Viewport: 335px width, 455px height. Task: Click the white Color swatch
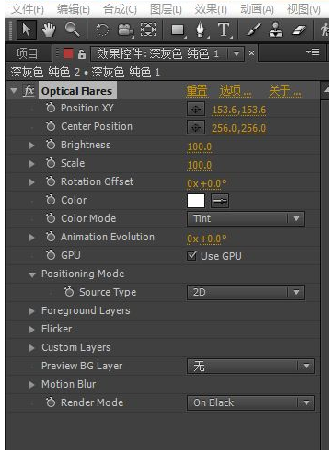[x=196, y=201]
